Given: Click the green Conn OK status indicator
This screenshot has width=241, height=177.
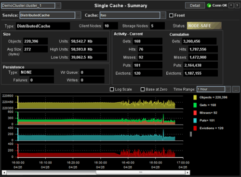Looking at the screenshot, I should click(209, 5).
